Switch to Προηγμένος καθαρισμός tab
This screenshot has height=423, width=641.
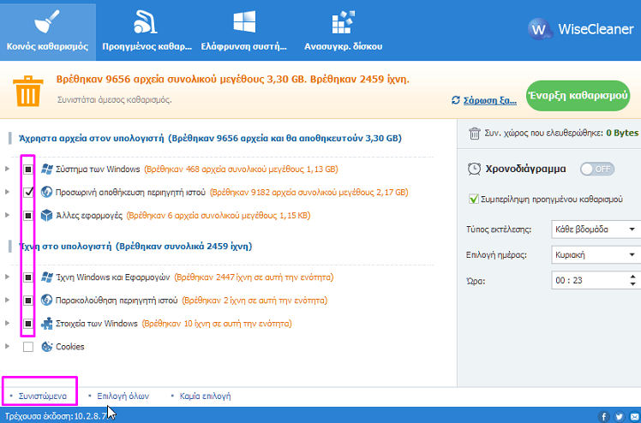(x=147, y=31)
